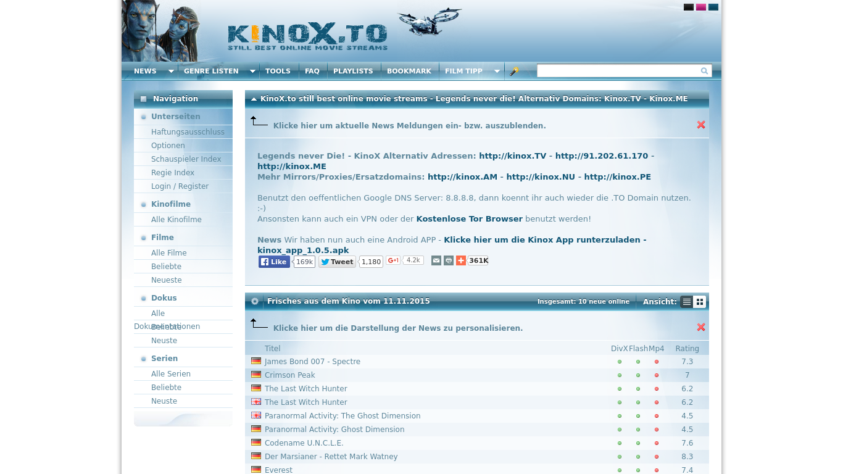The image size is (843, 474).
Task: Toggle the green DivX dot for Crimson Peak
Action: coord(619,375)
